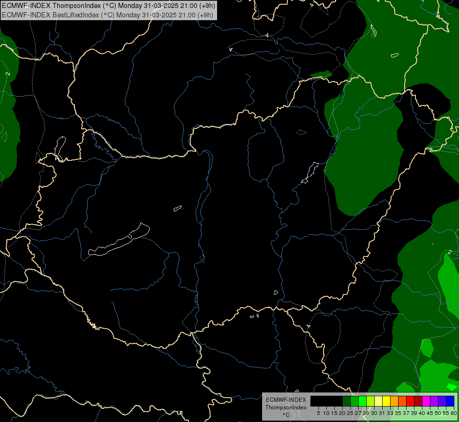Click the BestLiftedIndex title line at top
459x422 pixels.
point(108,15)
